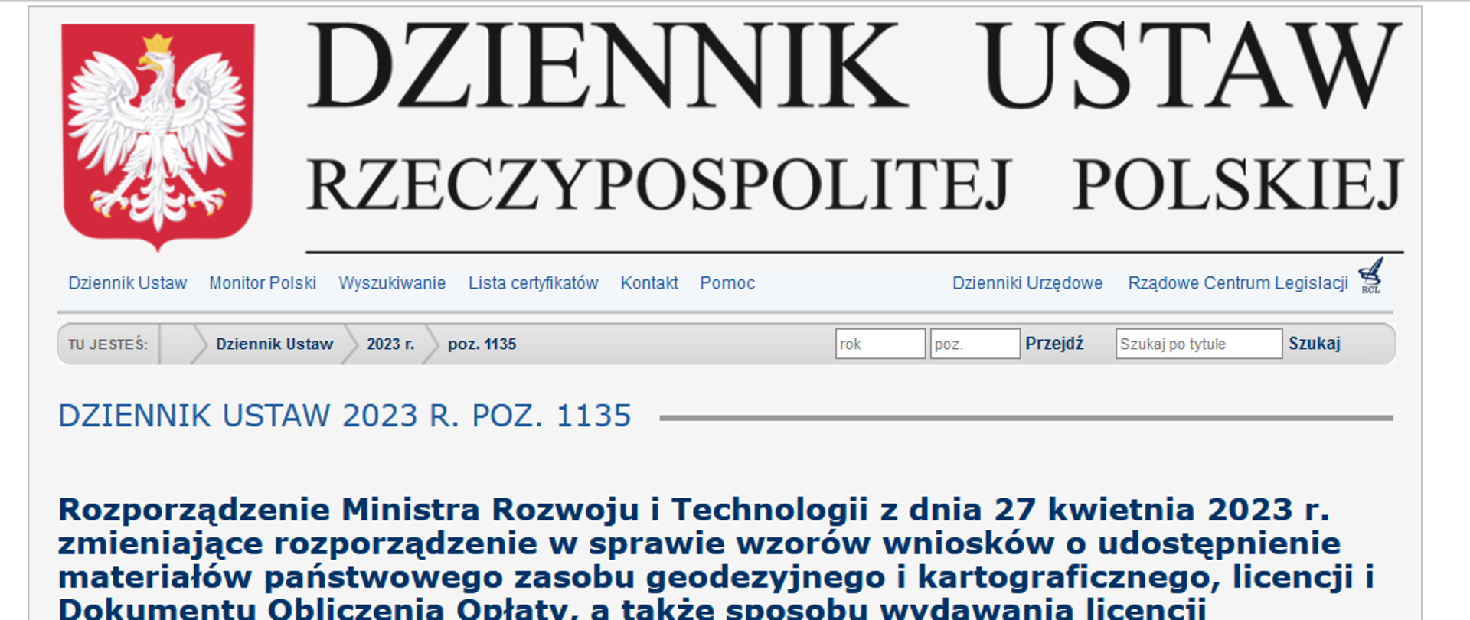Select the Kontakt menu link
Screen dimensions: 1470x620
tap(649, 283)
